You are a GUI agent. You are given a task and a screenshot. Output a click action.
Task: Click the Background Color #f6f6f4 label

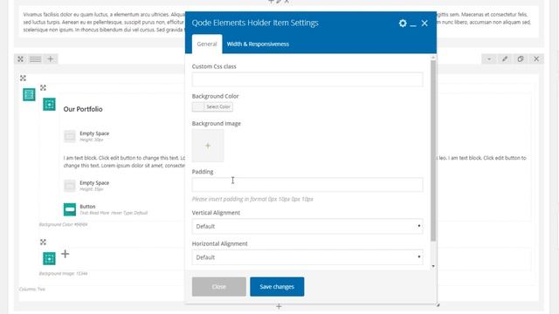[x=63, y=225]
